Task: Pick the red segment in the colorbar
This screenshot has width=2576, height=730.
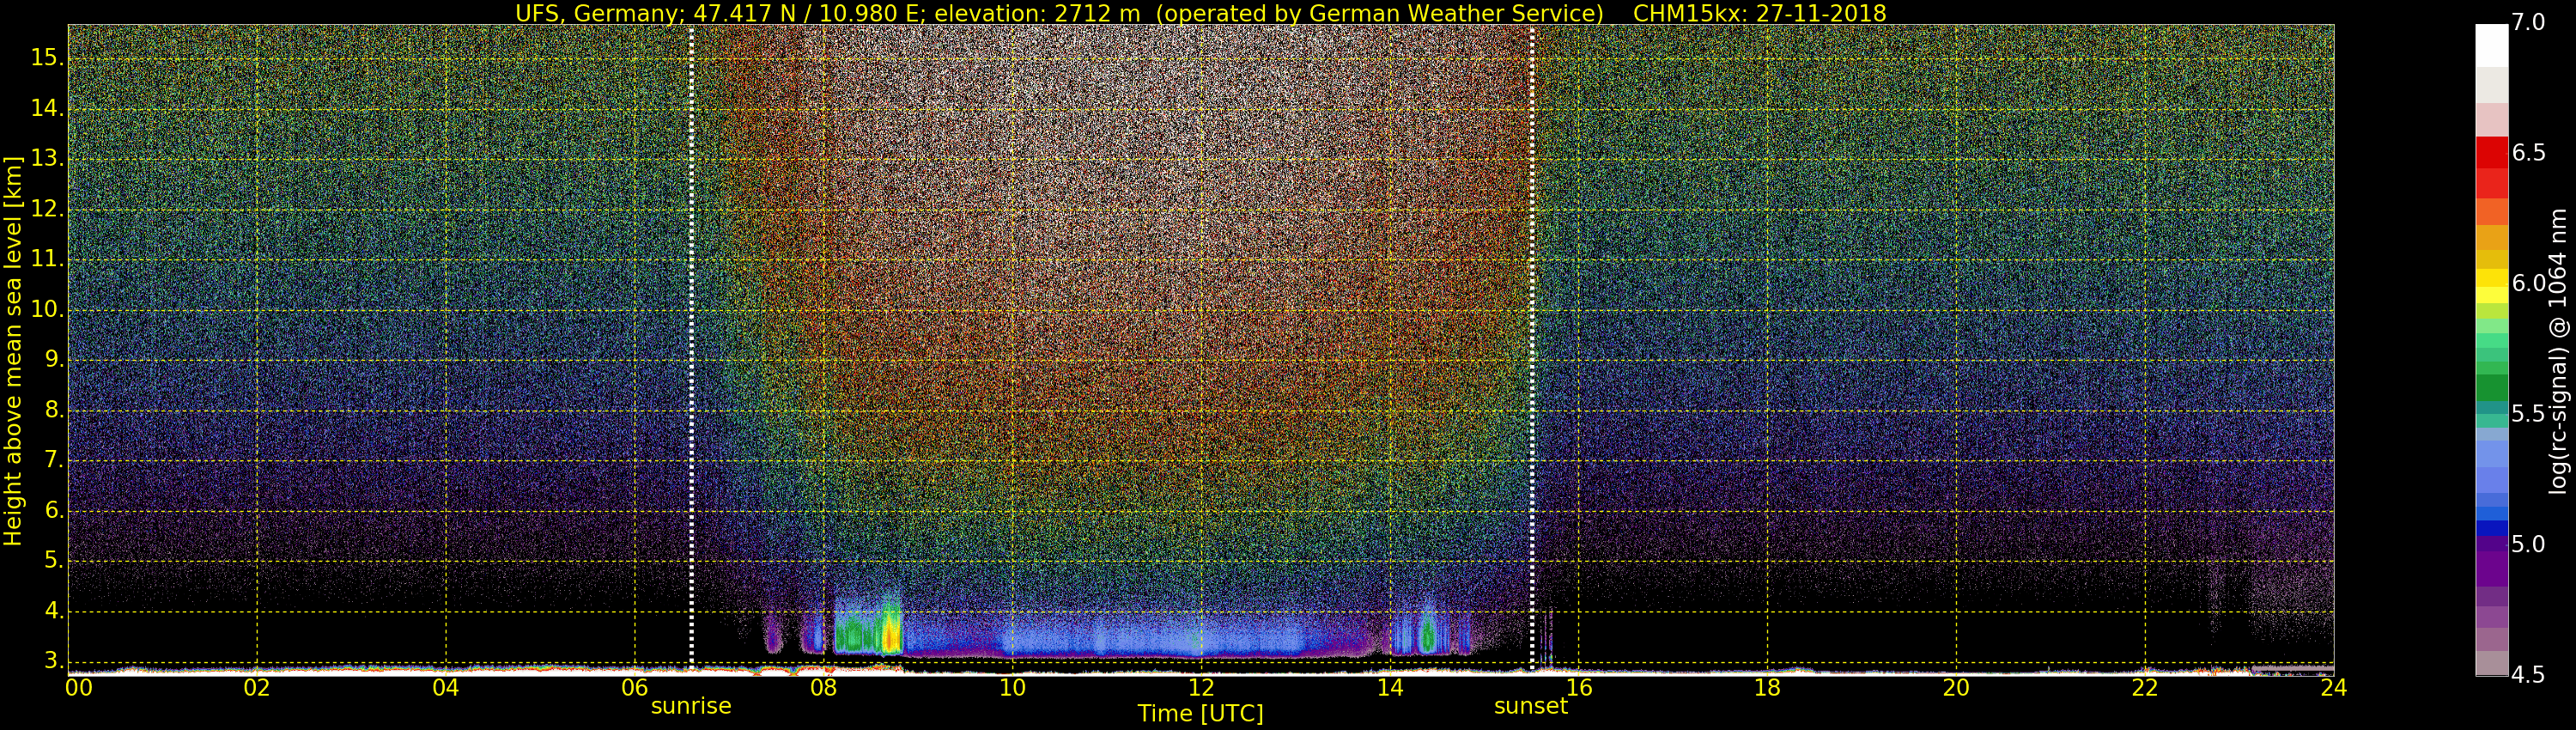Action: [2491, 153]
